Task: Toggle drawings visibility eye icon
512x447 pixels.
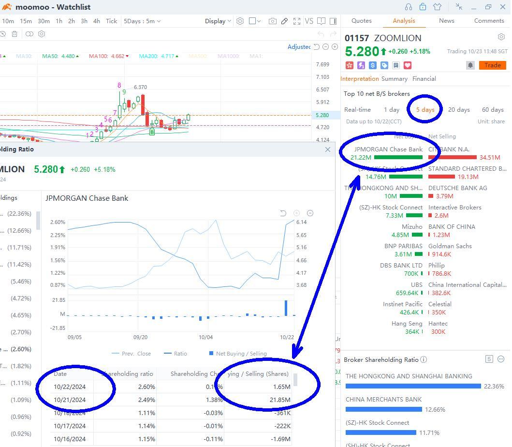Action: tap(2, 34)
